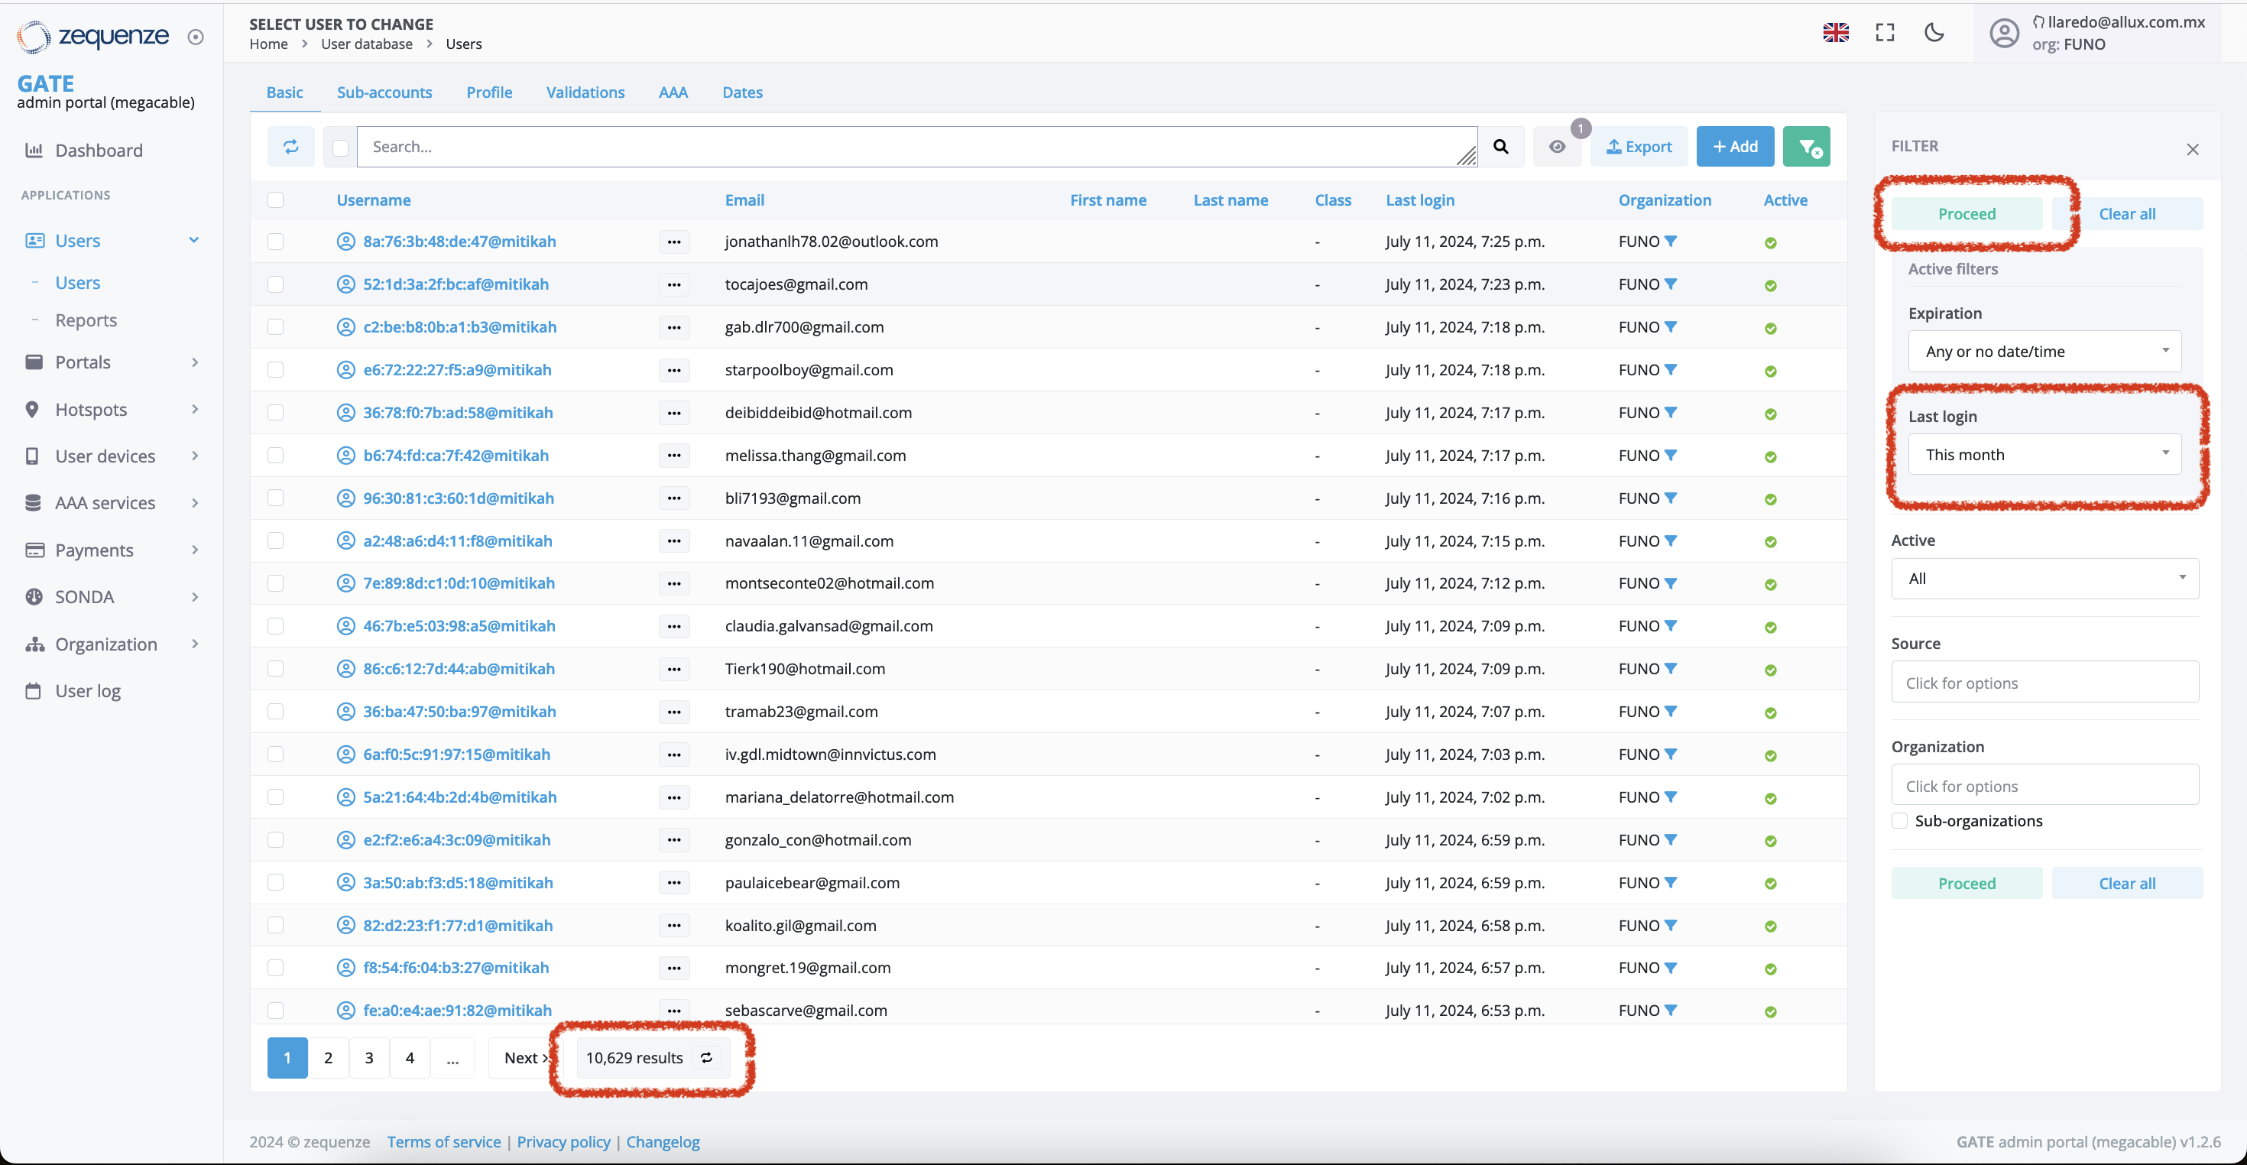This screenshot has width=2247, height=1165.
Task: Enable the Sub-organizations checkbox
Action: pyautogui.click(x=1899, y=820)
